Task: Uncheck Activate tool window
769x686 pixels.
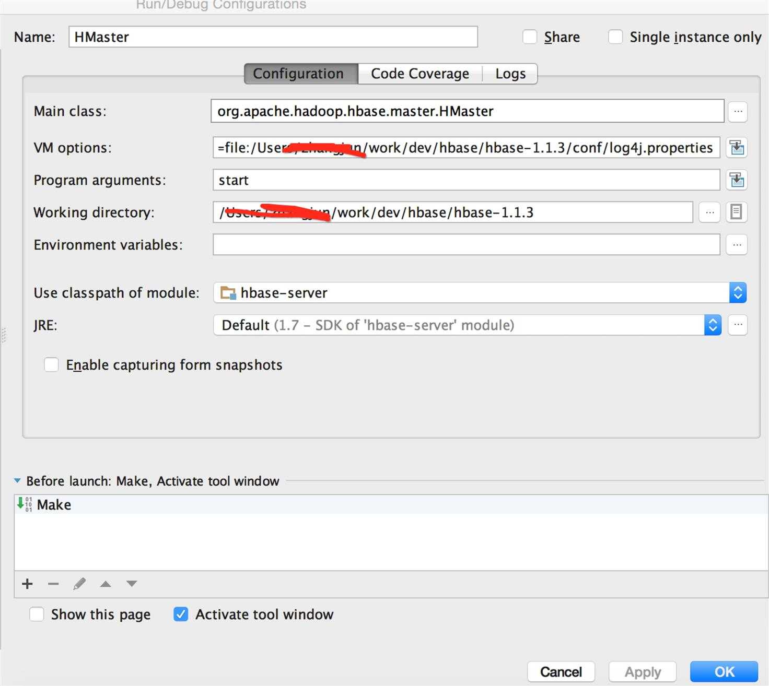Action: pos(181,614)
